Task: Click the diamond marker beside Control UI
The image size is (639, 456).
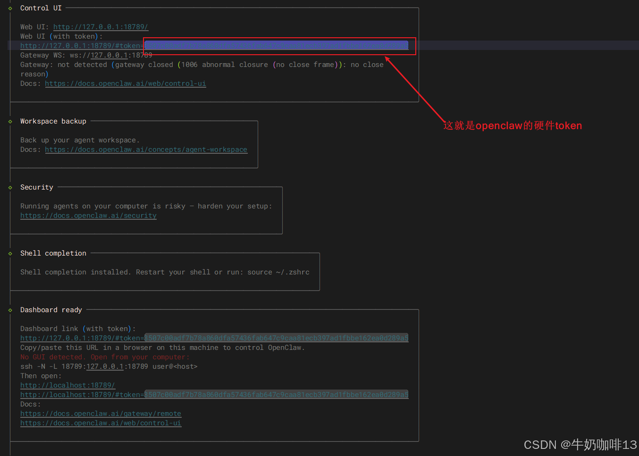Action: coord(10,8)
